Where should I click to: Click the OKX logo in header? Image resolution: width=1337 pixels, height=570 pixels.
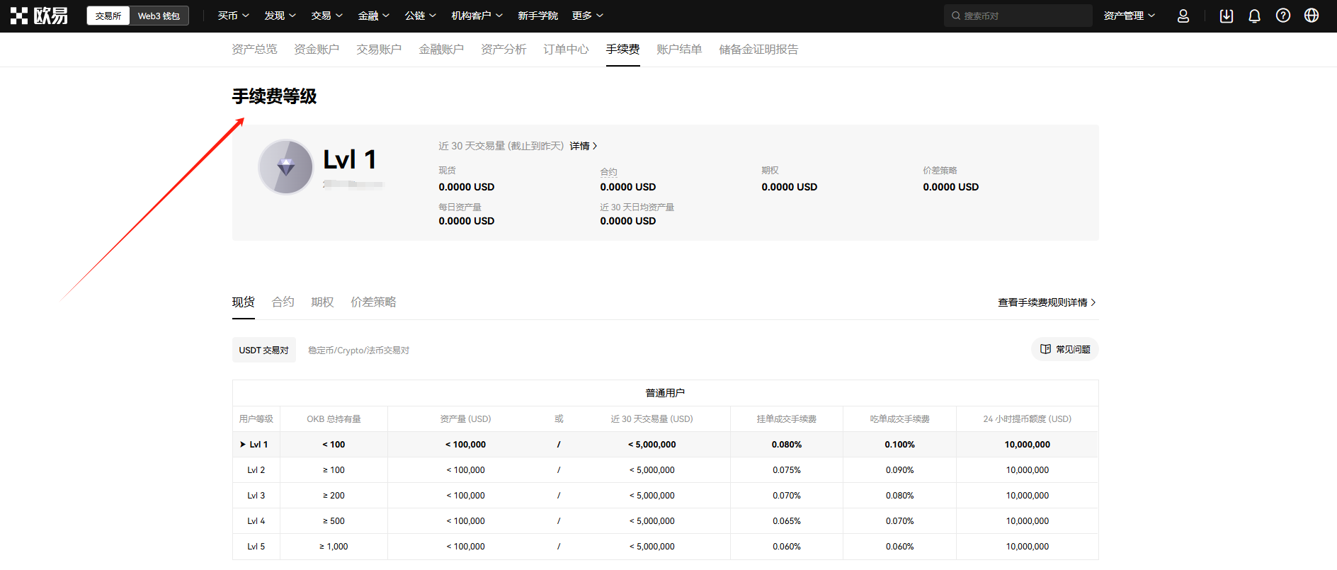pyautogui.click(x=40, y=16)
